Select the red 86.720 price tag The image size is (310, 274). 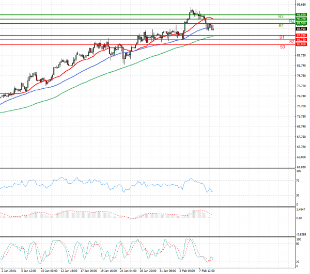301,40
